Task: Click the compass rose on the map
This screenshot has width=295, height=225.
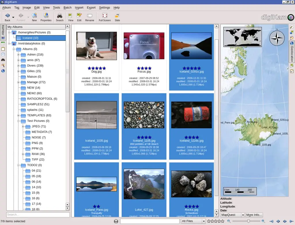Action: click(277, 38)
